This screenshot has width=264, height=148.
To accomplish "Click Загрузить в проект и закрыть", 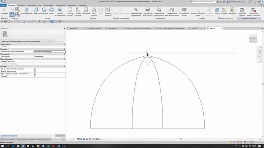I will pyautogui.click(x=253, y=12).
